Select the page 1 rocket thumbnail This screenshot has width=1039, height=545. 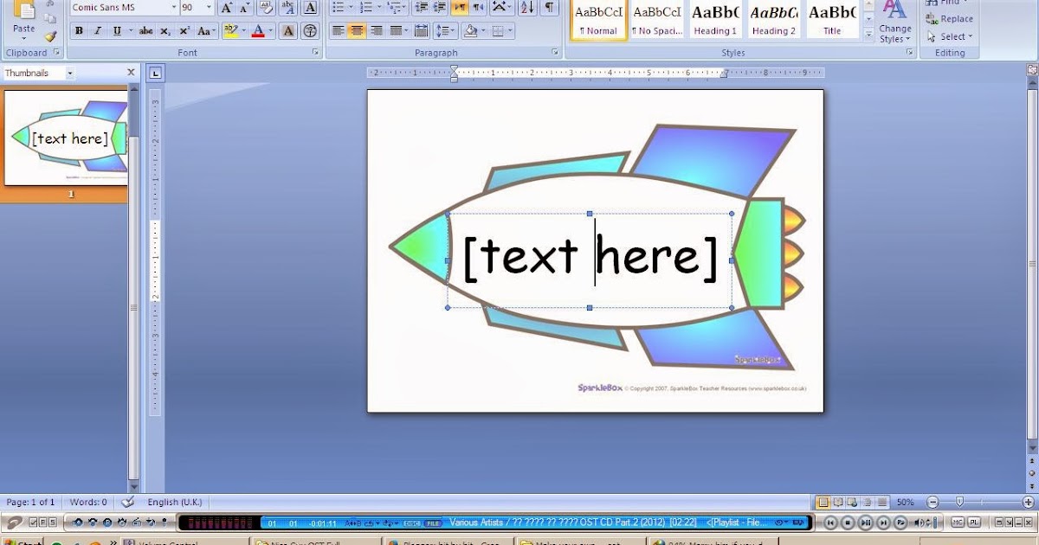pos(66,139)
